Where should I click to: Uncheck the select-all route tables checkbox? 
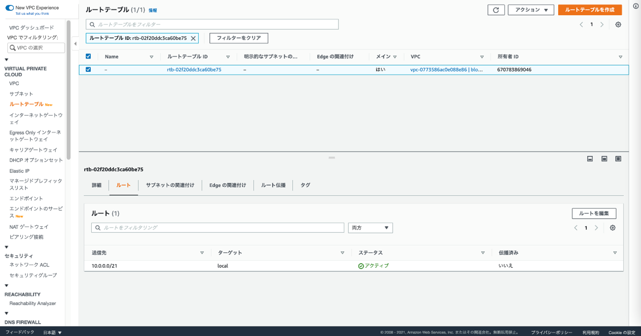tap(88, 57)
